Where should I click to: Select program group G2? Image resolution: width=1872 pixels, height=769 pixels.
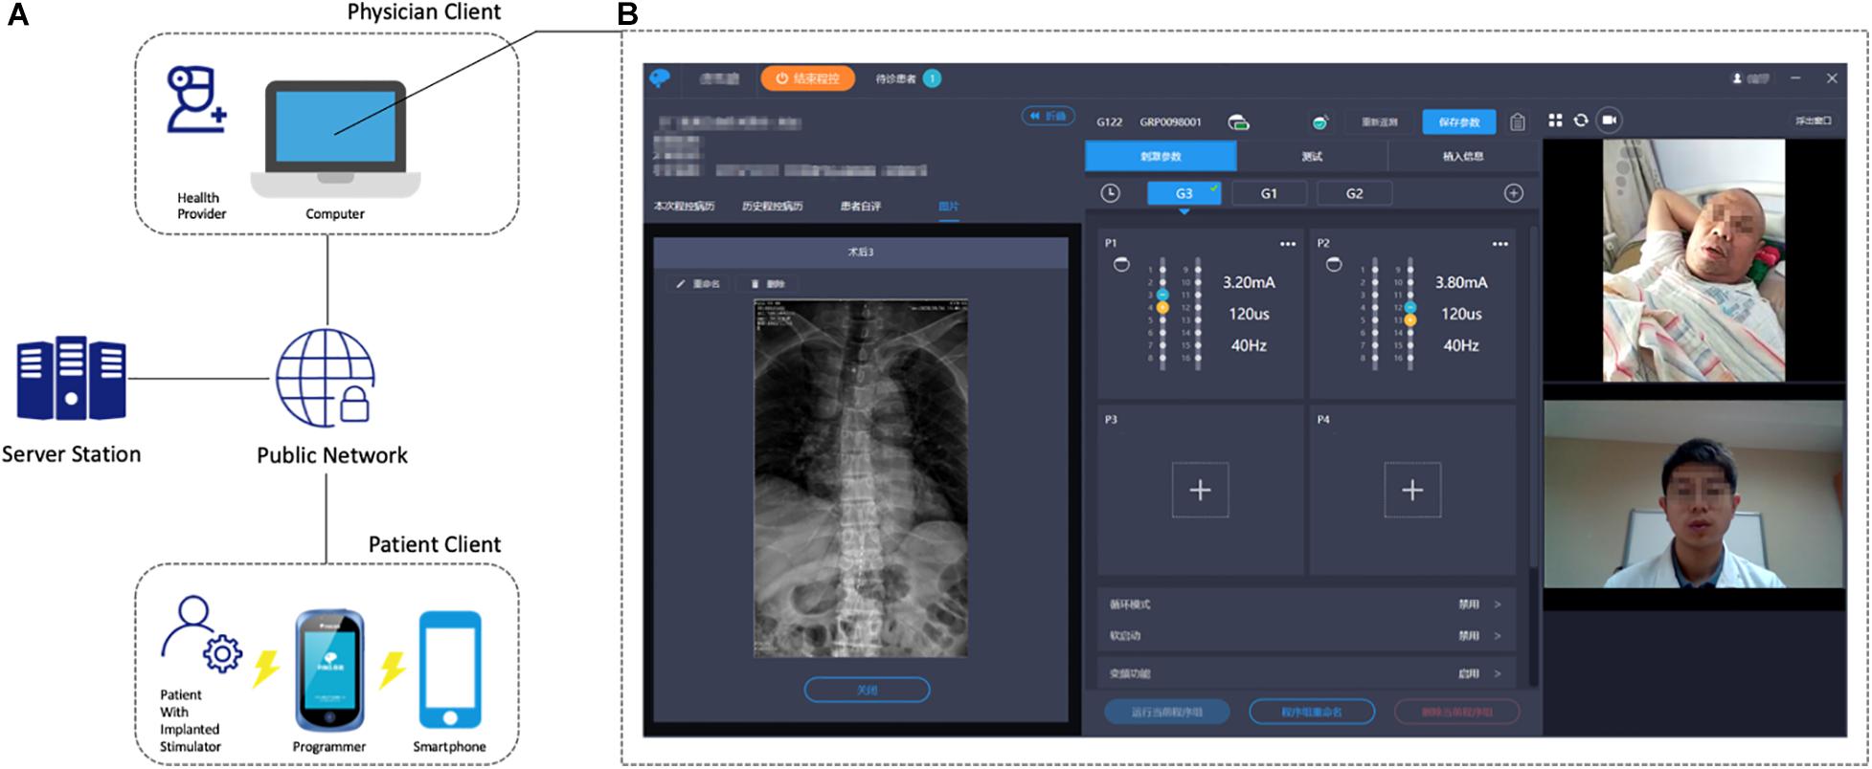1354,193
